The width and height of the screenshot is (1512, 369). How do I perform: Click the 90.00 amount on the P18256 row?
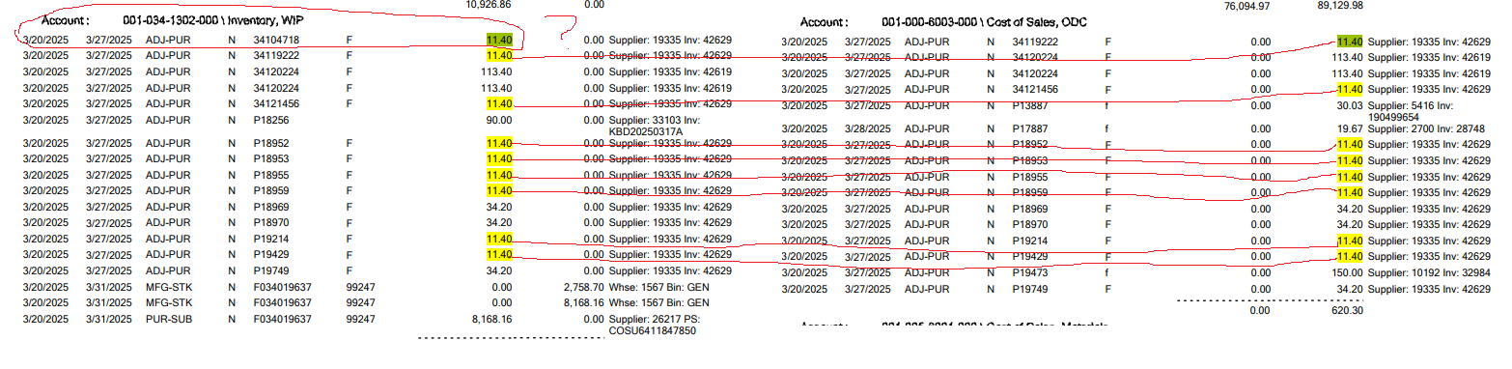pyautogui.click(x=498, y=120)
